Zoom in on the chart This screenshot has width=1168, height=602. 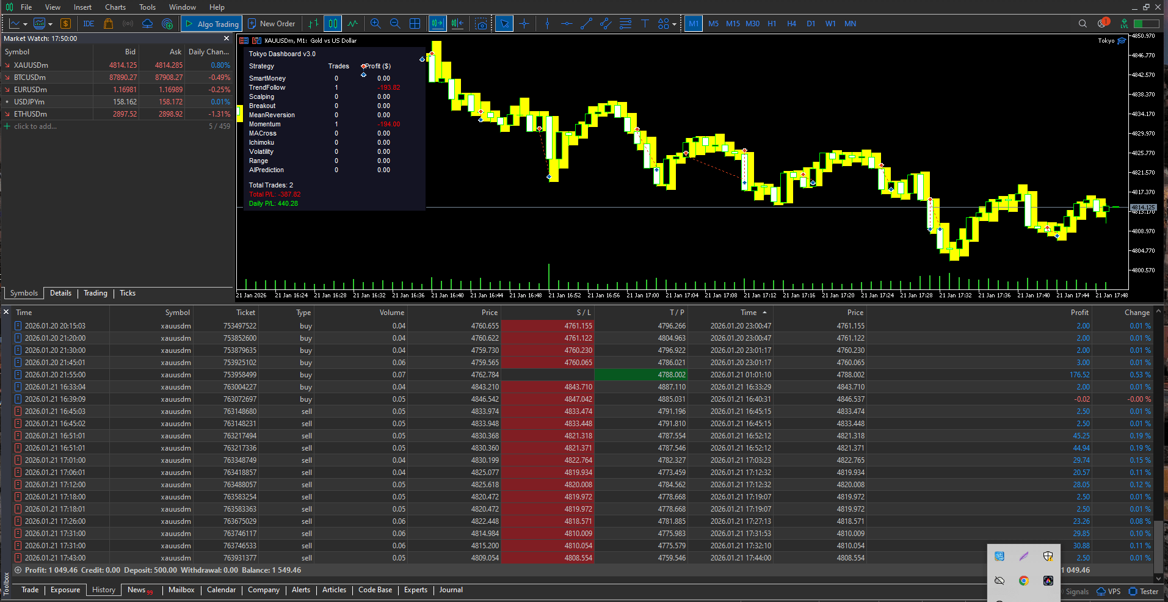click(375, 23)
